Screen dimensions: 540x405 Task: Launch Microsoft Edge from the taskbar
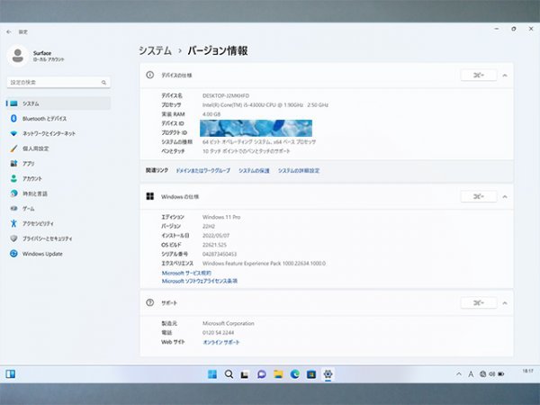[x=294, y=374]
